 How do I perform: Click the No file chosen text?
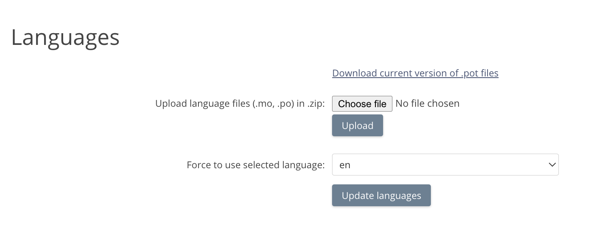427,104
